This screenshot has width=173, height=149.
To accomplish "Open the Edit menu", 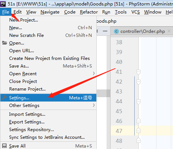I will coord(18,12).
